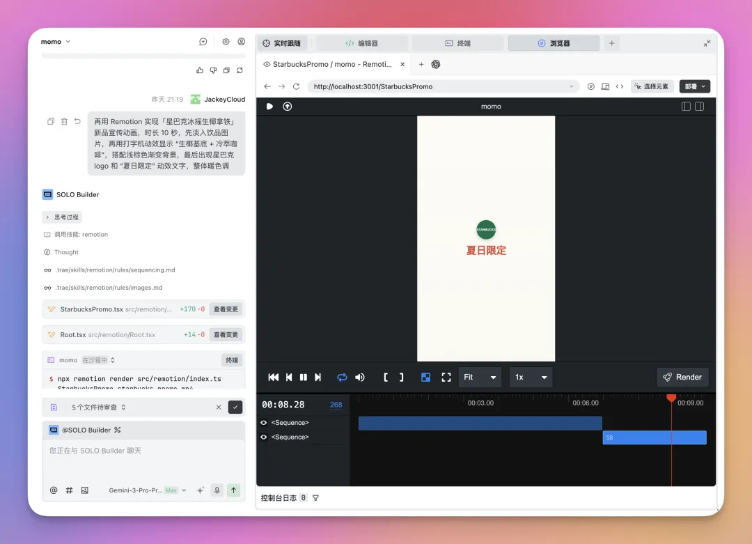Toggle loop playback in the player controls
Viewport: 752px width, 544px height.
[342, 377]
